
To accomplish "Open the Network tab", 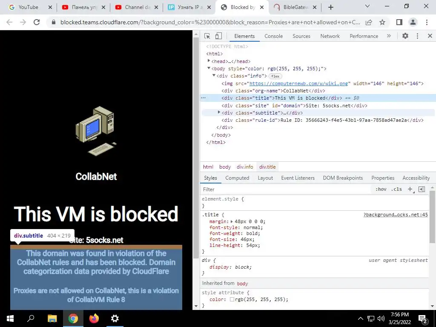I will pyautogui.click(x=330, y=36).
